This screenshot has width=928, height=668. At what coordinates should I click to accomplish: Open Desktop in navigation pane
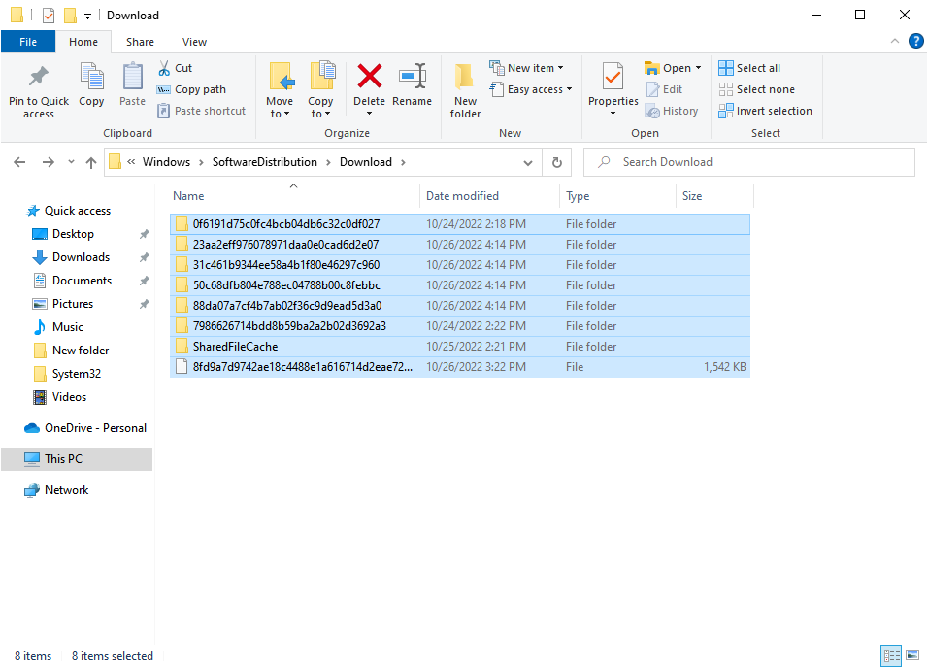(x=73, y=234)
